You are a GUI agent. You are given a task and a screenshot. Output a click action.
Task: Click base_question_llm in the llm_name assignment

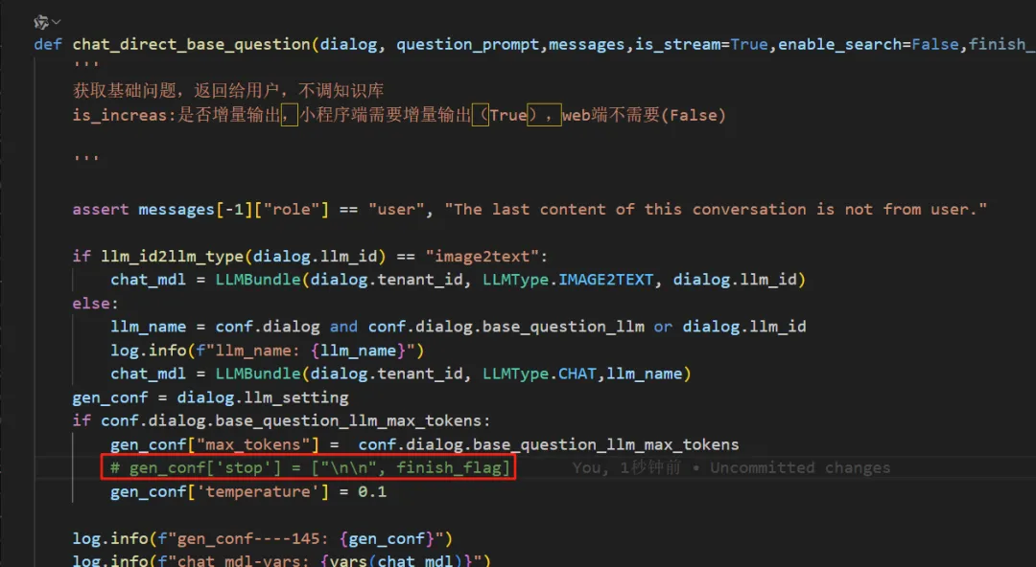pos(564,327)
